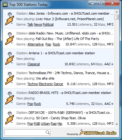Screen dimensions: 122x140
Task: Click the 8.116 Listeners count
Action: tap(78, 84)
